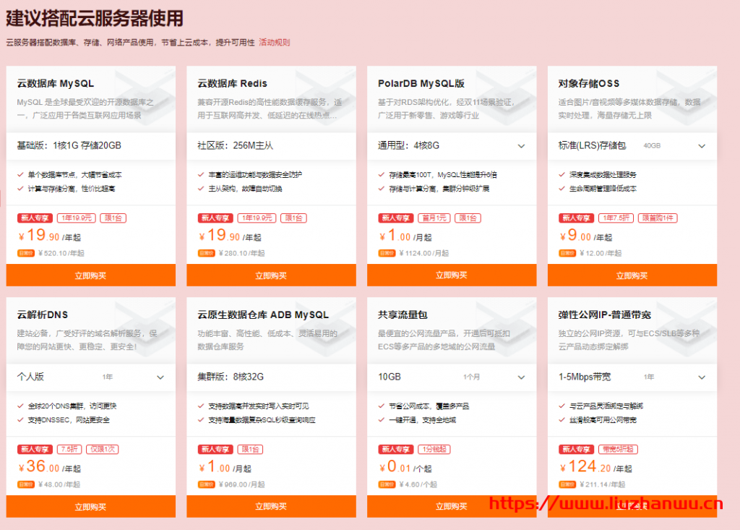
Task: Open the 10GB traffic package dropdown
Action: coord(521,377)
